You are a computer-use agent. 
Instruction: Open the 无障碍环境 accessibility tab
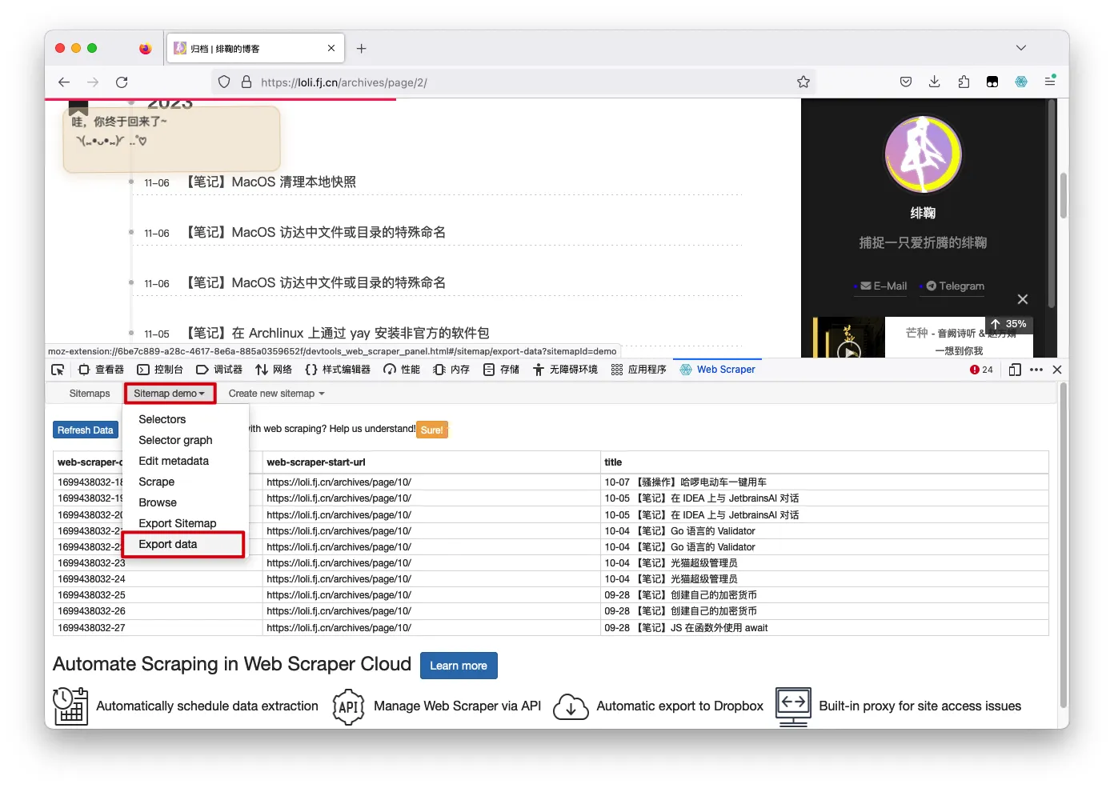(566, 370)
